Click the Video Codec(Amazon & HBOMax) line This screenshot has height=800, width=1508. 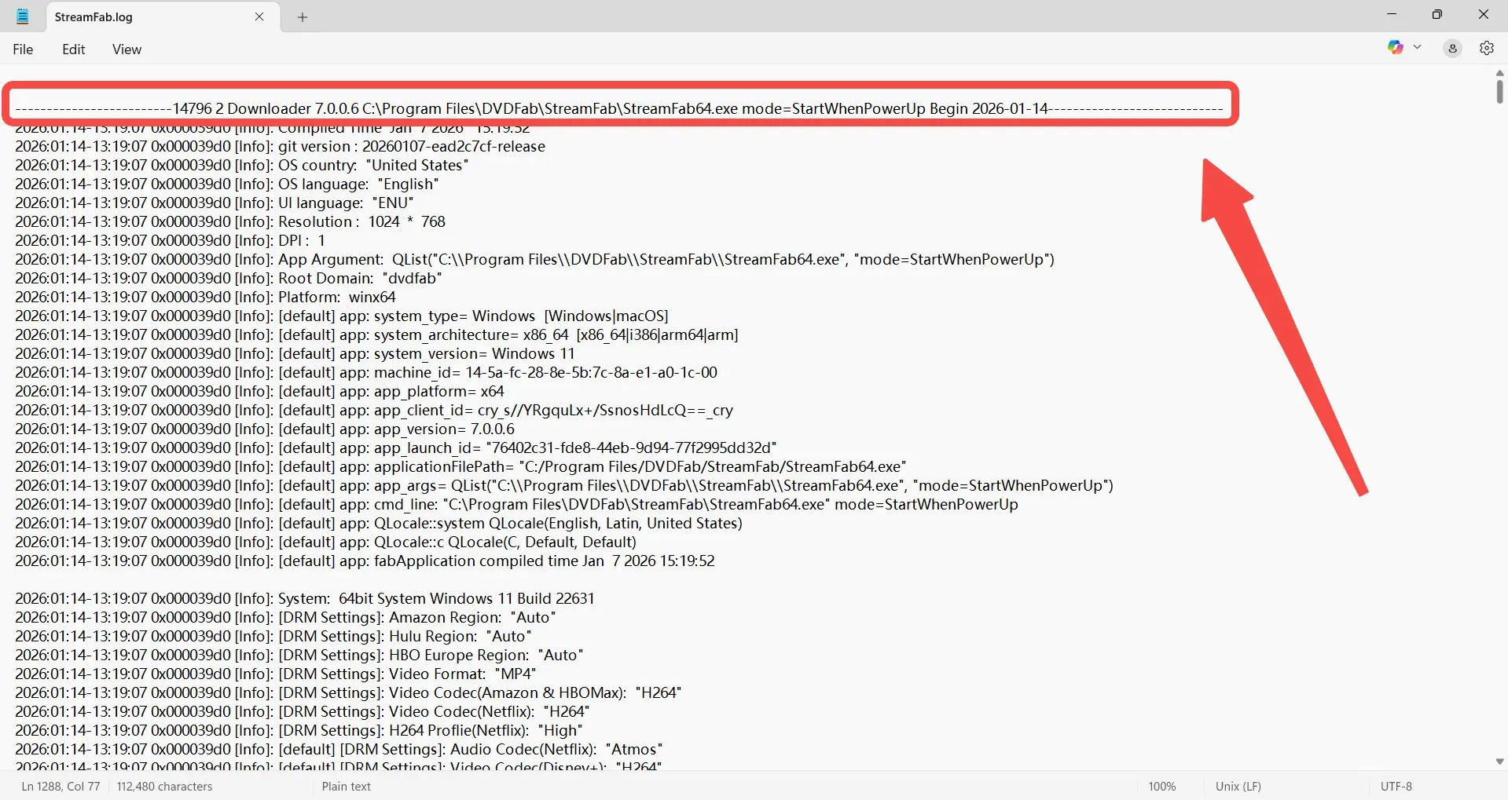click(348, 693)
